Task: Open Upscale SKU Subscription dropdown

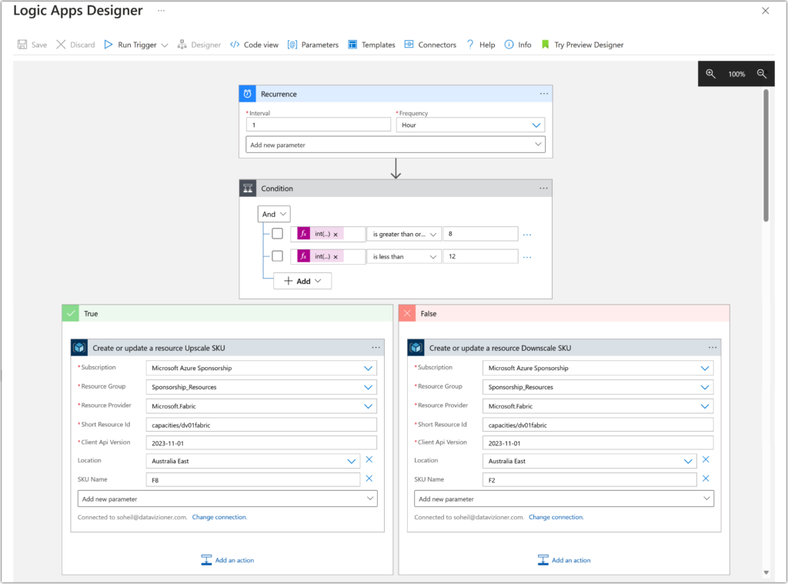Action: [262, 369]
